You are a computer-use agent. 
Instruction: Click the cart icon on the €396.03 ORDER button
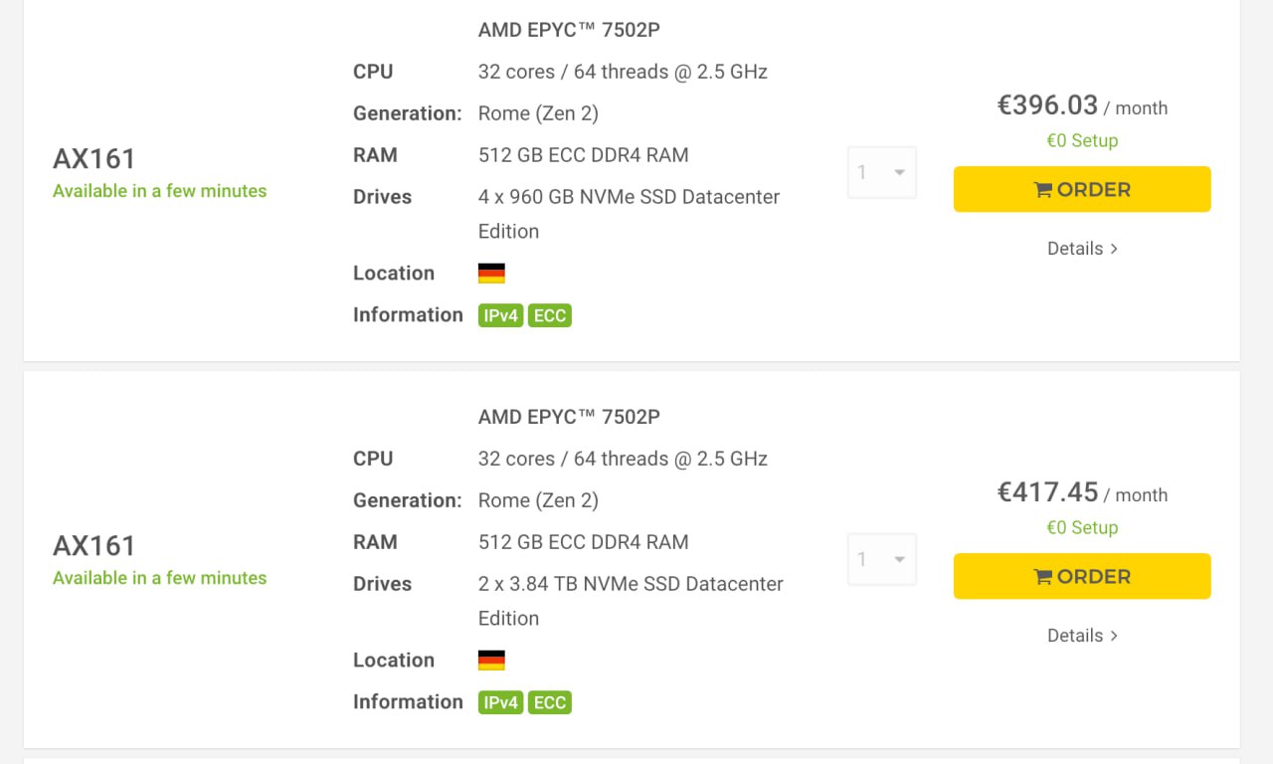point(1043,190)
